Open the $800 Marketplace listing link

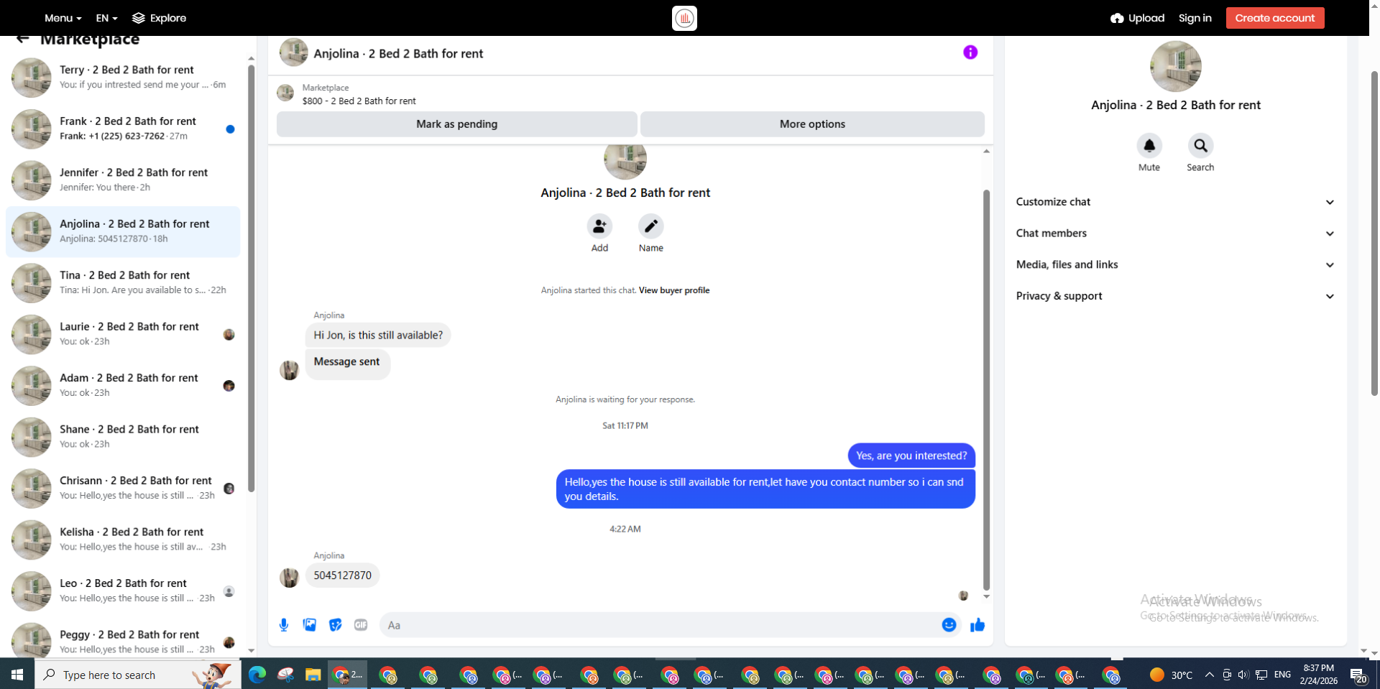(x=359, y=101)
